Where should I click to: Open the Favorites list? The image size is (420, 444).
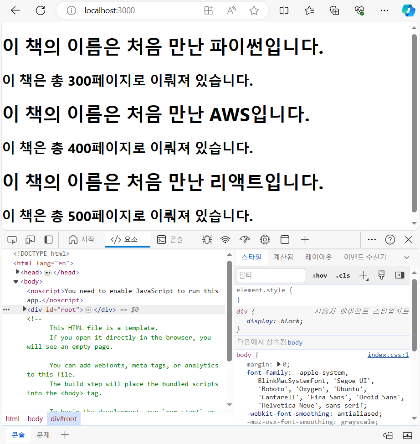pyautogui.click(x=309, y=10)
